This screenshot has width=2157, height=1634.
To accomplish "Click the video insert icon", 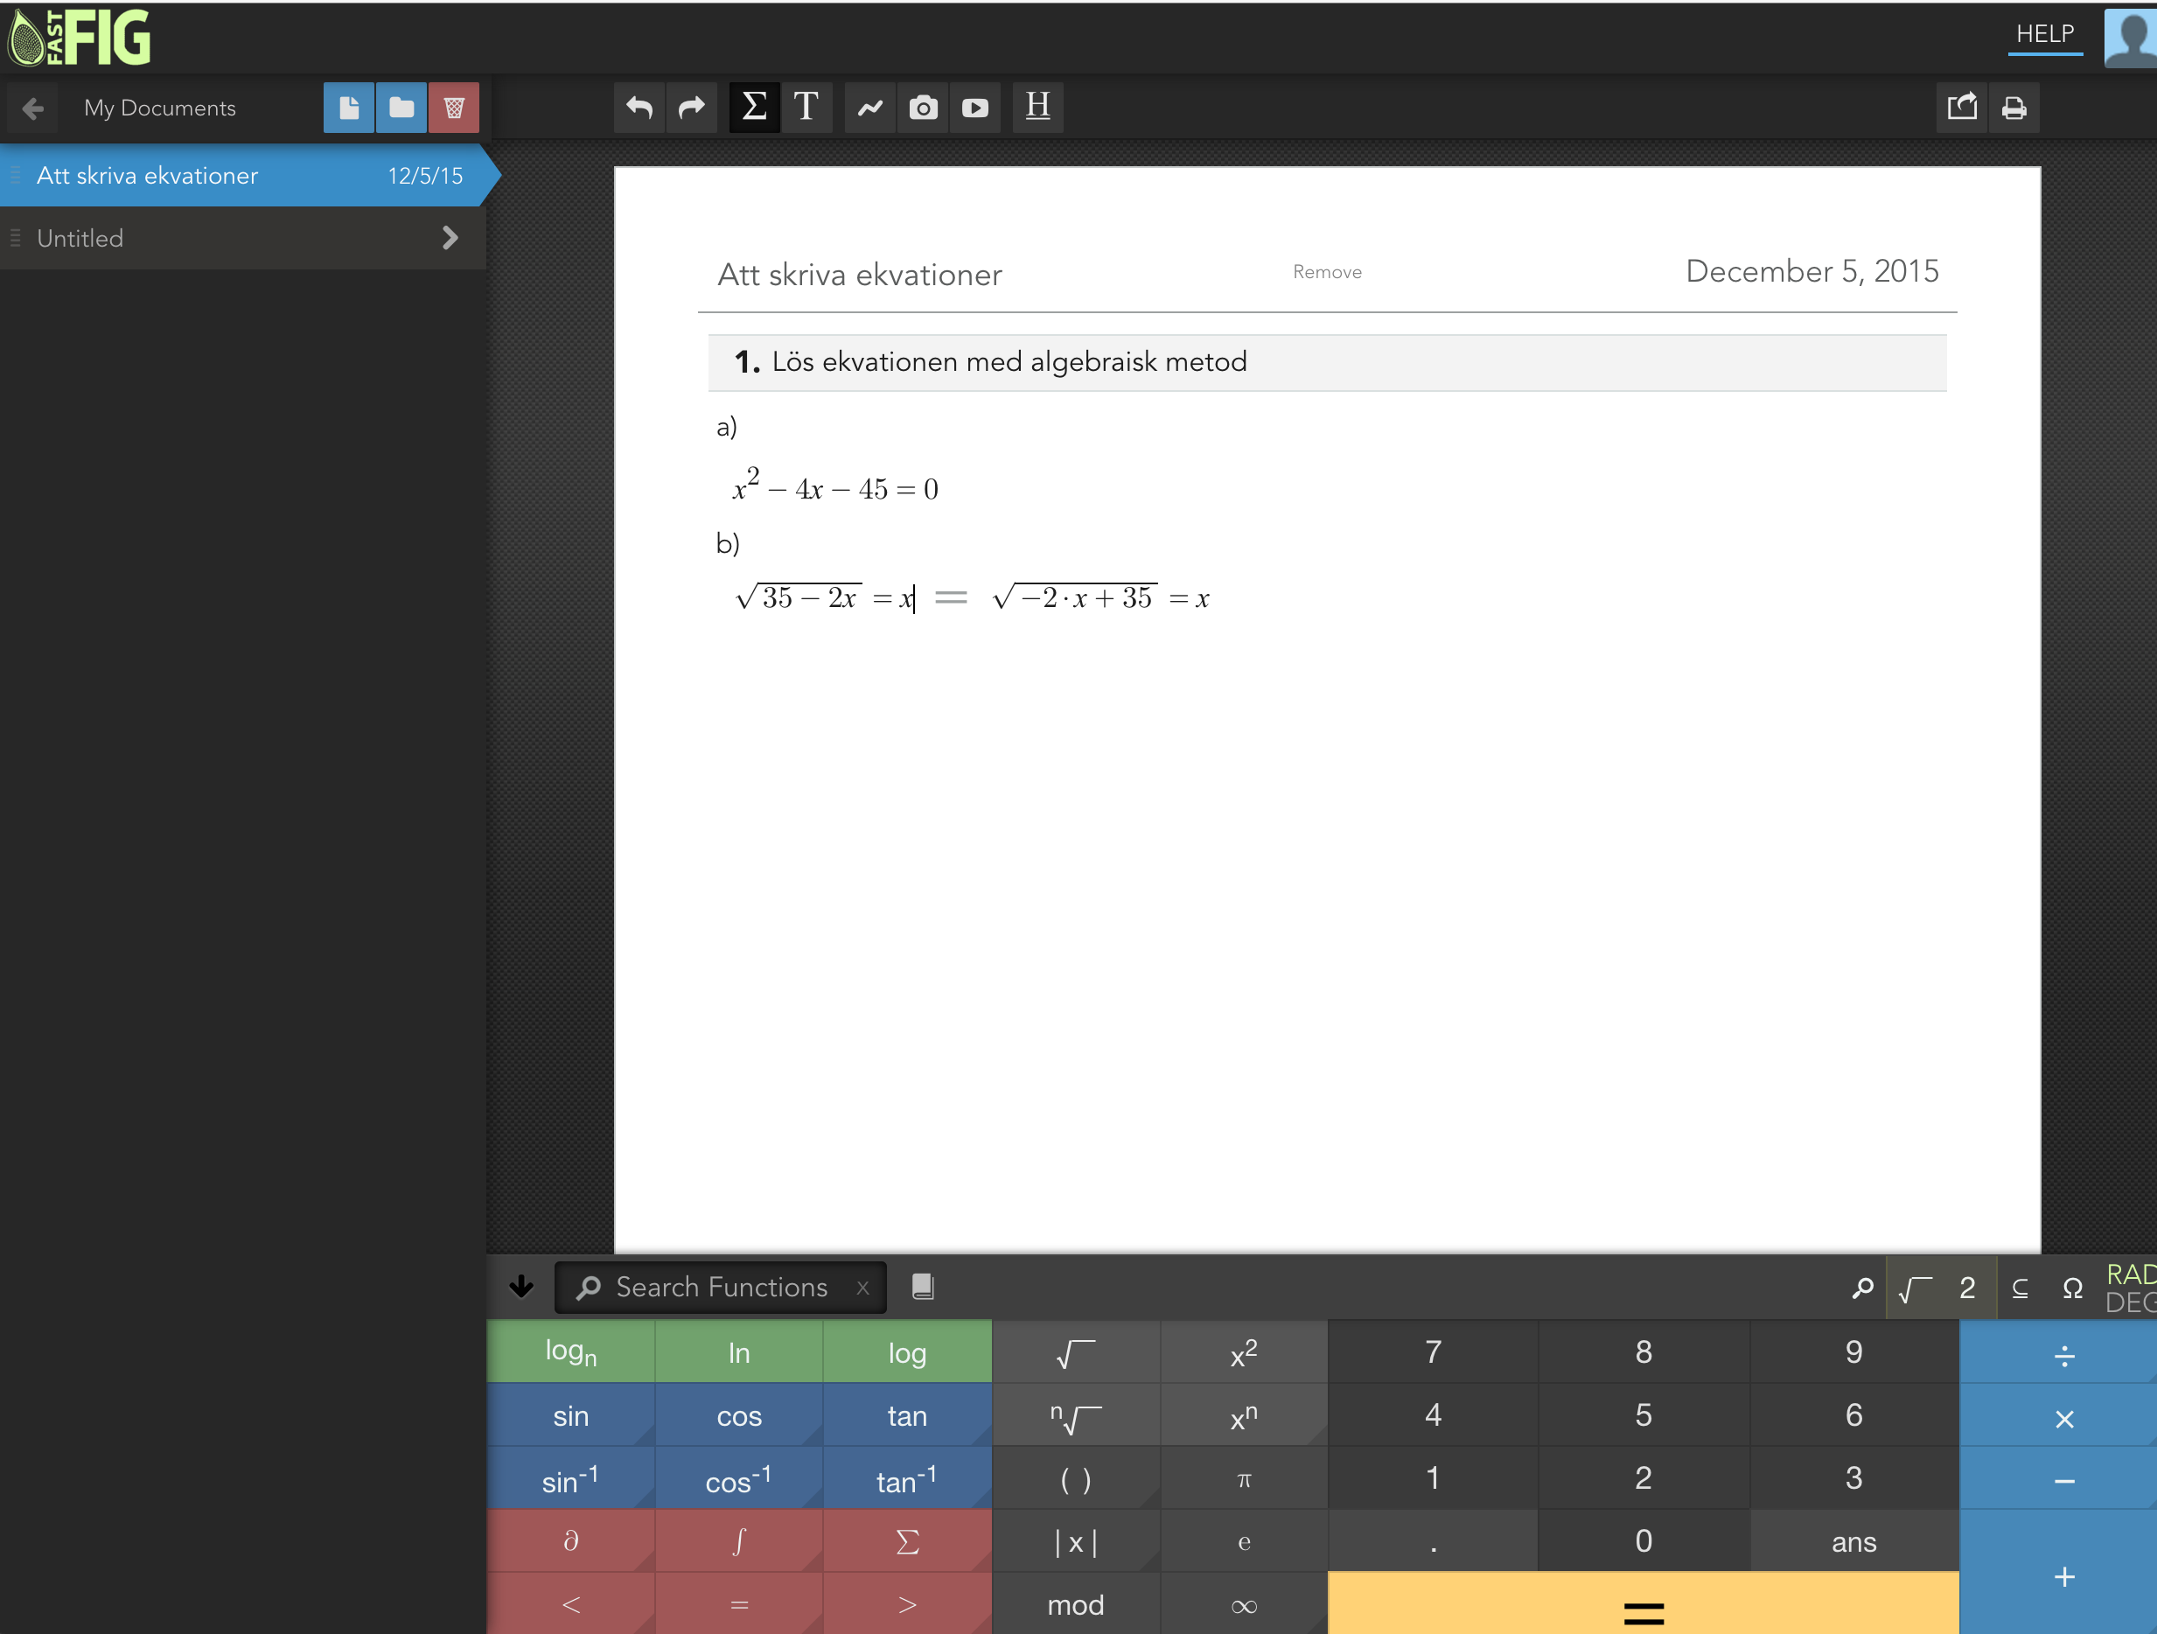I will point(974,108).
